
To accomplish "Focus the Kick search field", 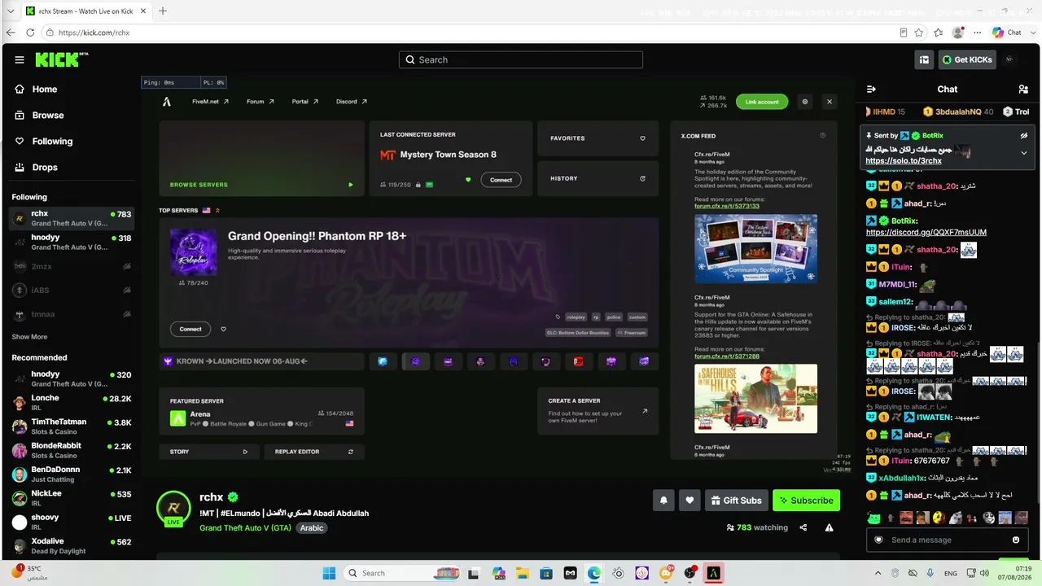I will point(521,59).
